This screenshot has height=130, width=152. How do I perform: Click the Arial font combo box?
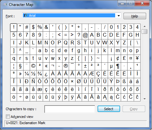click(72, 16)
